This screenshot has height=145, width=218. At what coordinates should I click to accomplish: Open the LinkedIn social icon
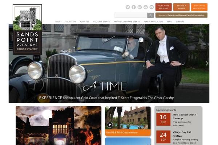point(140,7)
